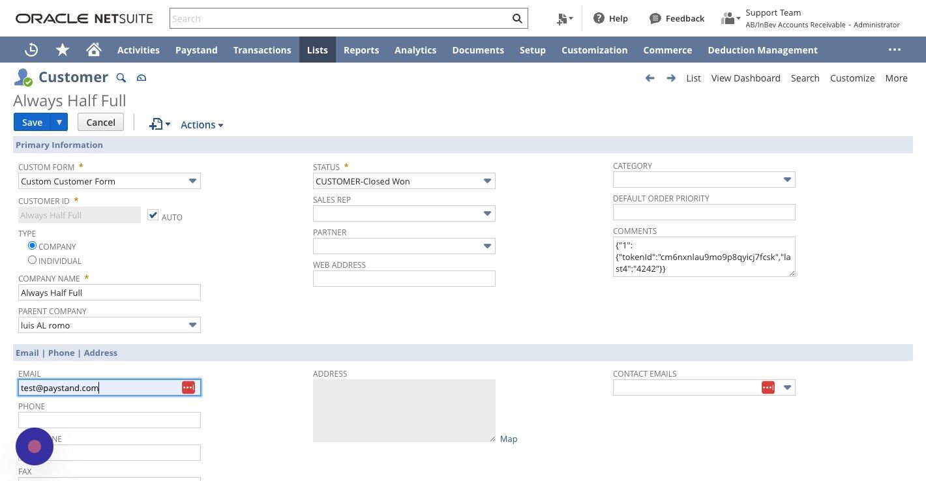The width and height of the screenshot is (926, 481).
Task: Click the Customize link
Action: pyautogui.click(x=852, y=78)
